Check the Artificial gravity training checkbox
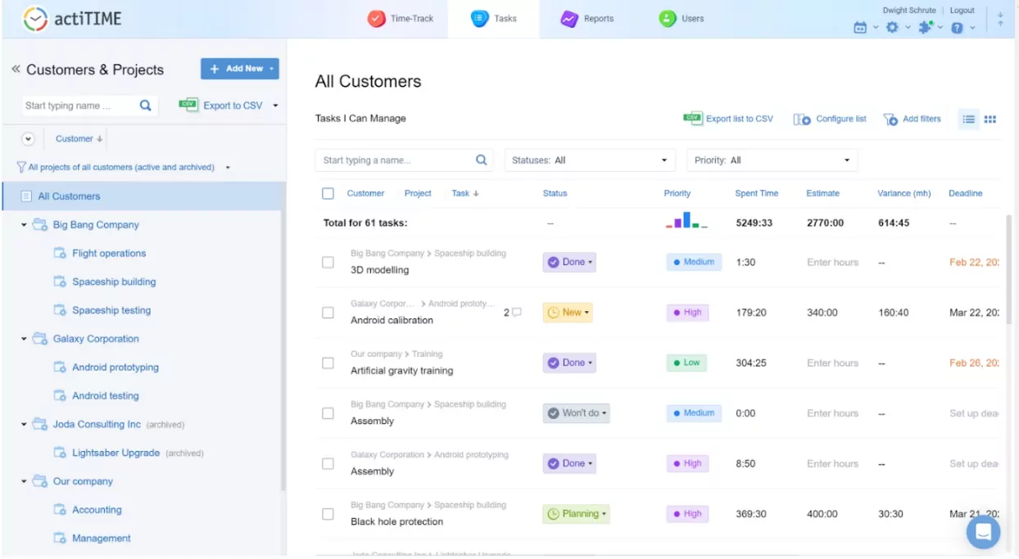This screenshot has width=1019, height=559. pos(328,363)
